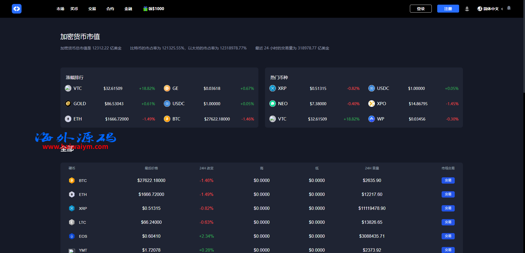Click the download app icon

click(467, 9)
